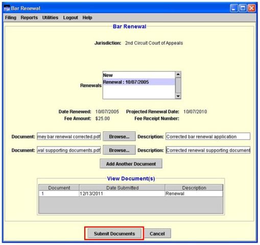Click the Logout menu item
The width and height of the screenshot is (260, 245).
(70, 17)
